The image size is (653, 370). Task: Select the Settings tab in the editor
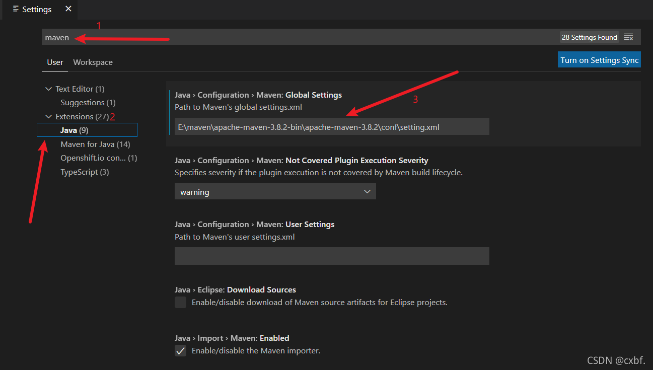40,10
